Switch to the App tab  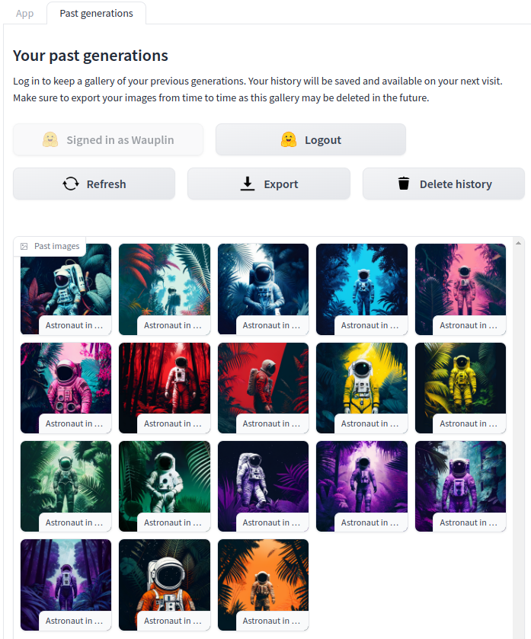coord(25,14)
